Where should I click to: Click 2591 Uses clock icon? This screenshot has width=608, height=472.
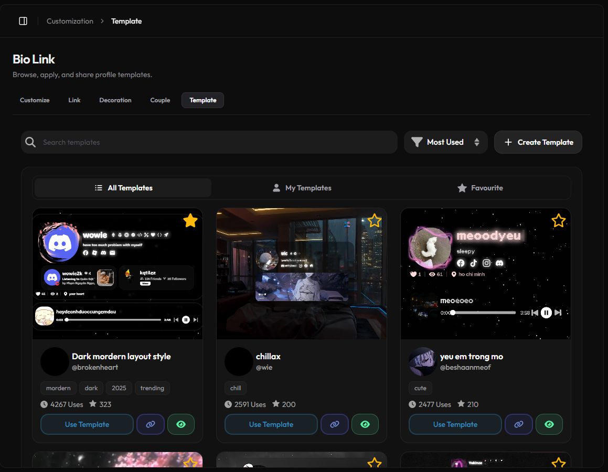[x=228, y=404]
